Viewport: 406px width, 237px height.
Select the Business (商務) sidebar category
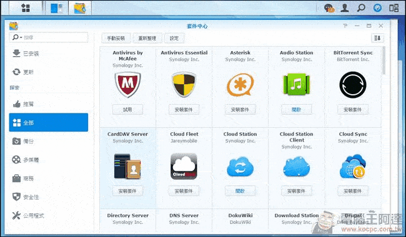pyautogui.click(x=49, y=178)
